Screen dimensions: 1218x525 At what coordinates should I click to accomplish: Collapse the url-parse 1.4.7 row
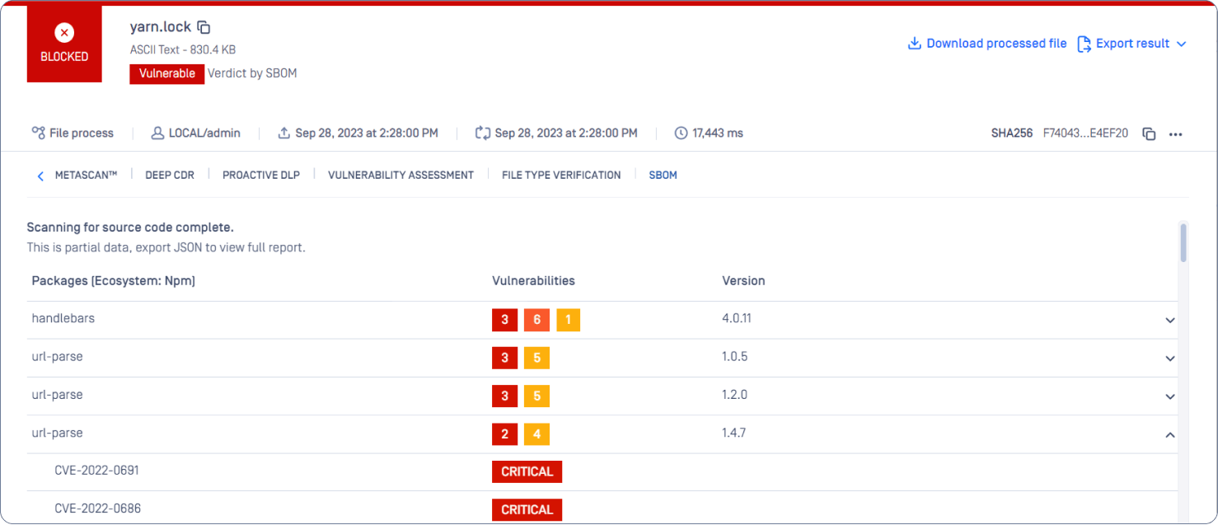1169,434
